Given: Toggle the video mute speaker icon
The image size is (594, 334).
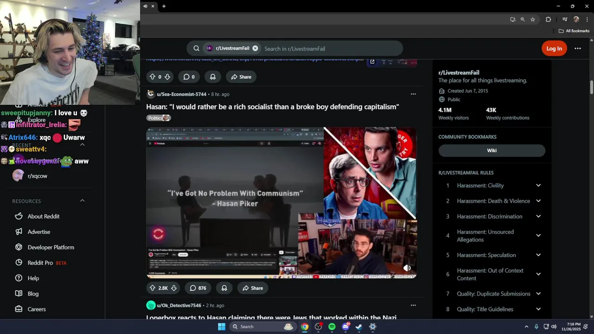Looking at the screenshot, I should 407,268.
